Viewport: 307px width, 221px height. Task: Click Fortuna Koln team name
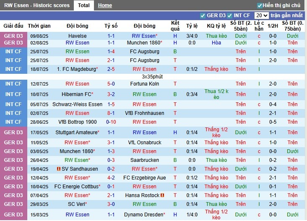click(x=145, y=84)
